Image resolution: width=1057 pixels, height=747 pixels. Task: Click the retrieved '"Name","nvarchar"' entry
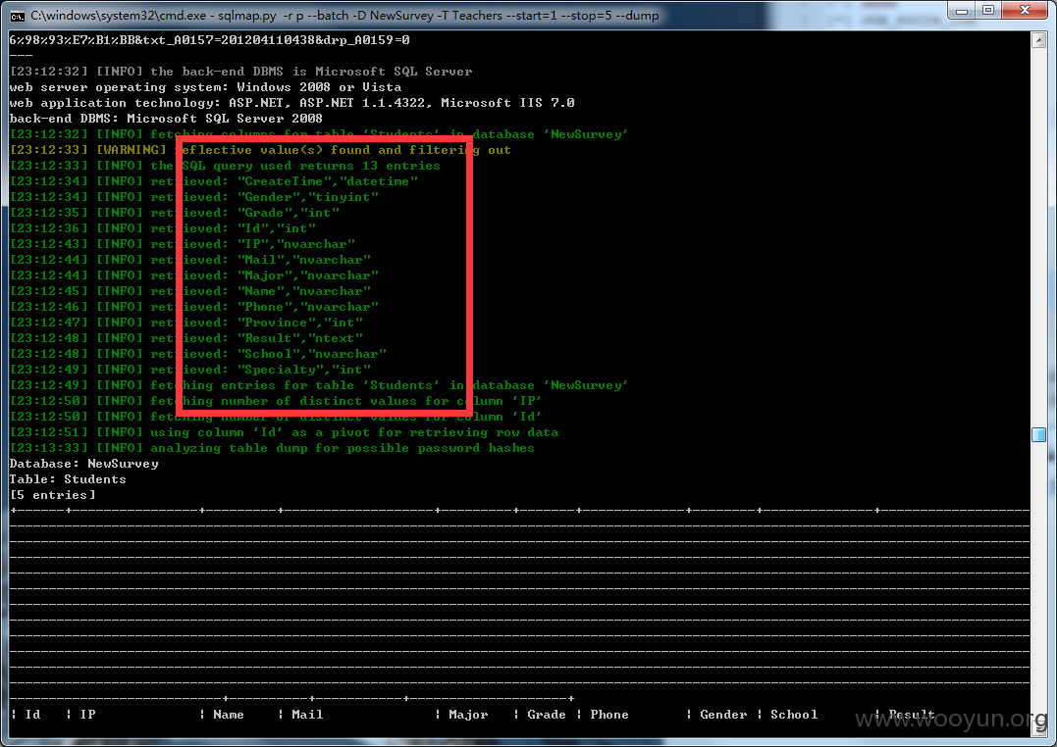click(304, 291)
